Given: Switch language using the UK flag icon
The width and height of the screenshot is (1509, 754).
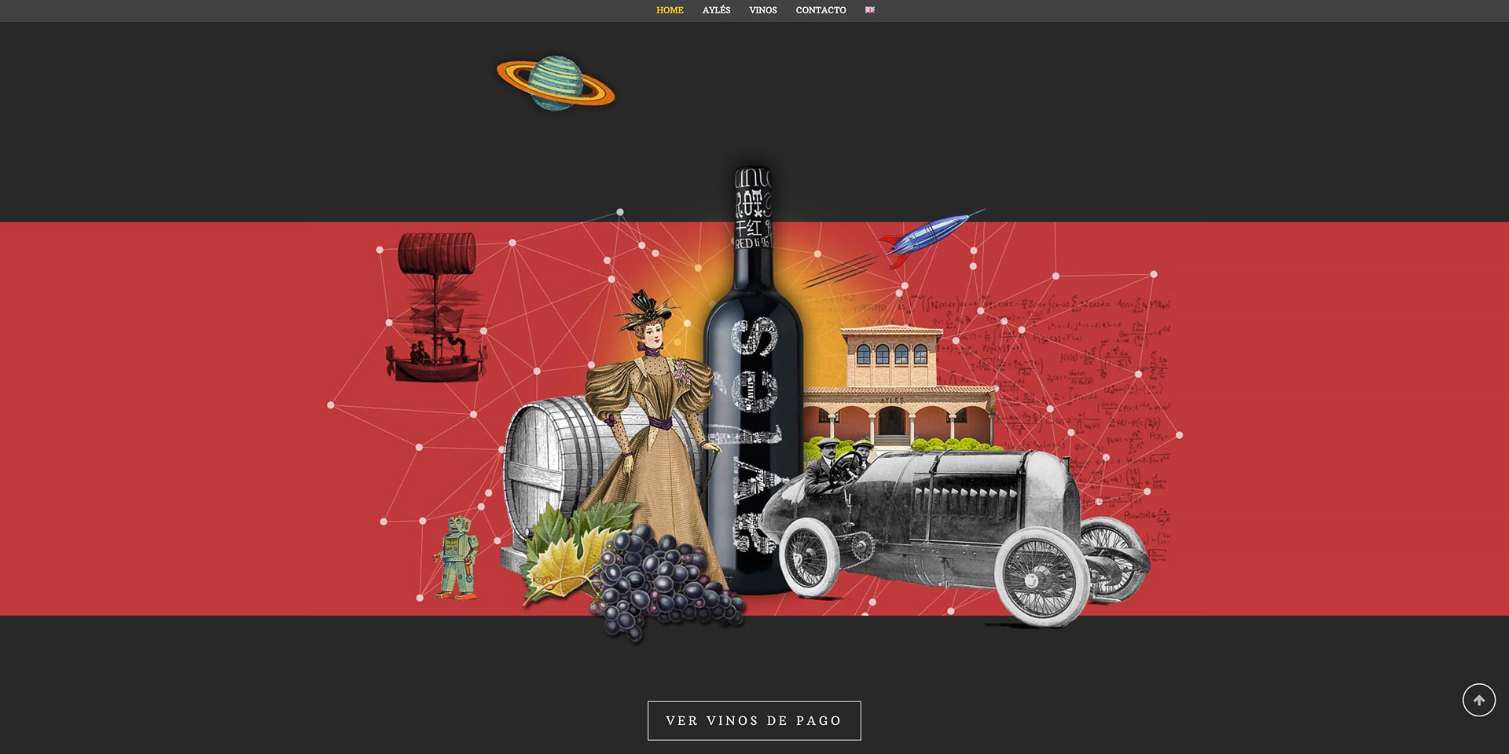Looking at the screenshot, I should point(870,10).
